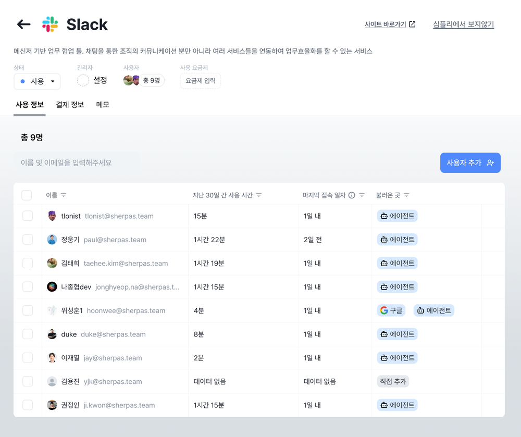The height and width of the screenshot is (437, 521).
Task: Click the email yjk@sherpas.team
Action: pyautogui.click(x=113, y=382)
